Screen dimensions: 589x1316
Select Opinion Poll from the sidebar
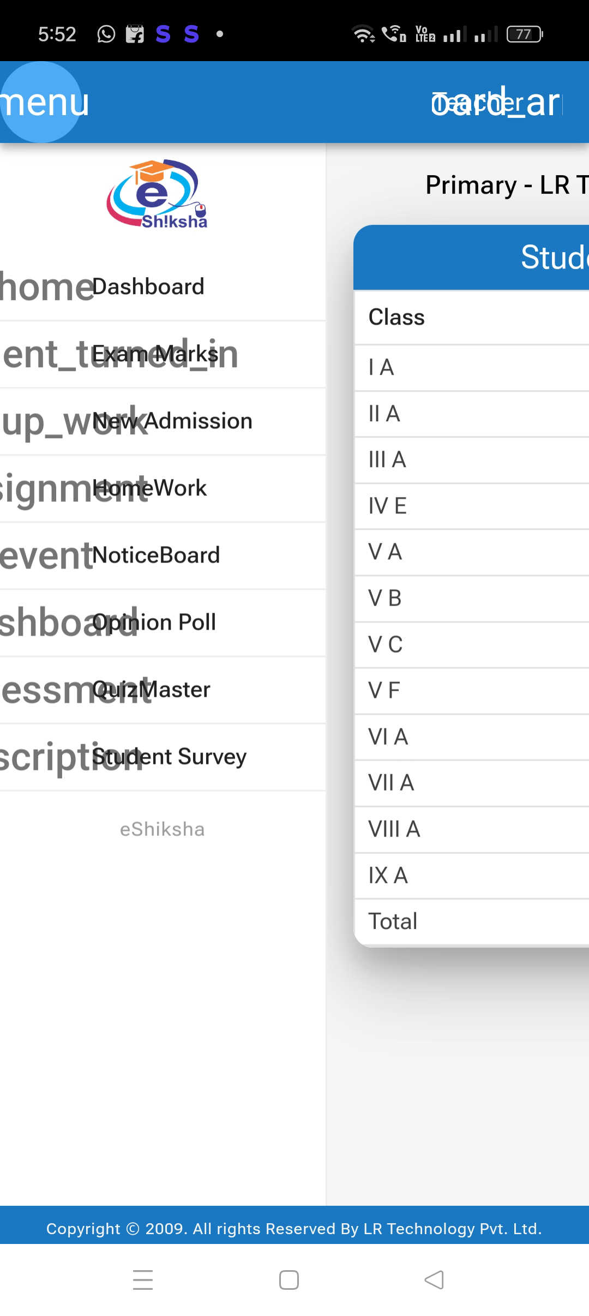tap(154, 623)
